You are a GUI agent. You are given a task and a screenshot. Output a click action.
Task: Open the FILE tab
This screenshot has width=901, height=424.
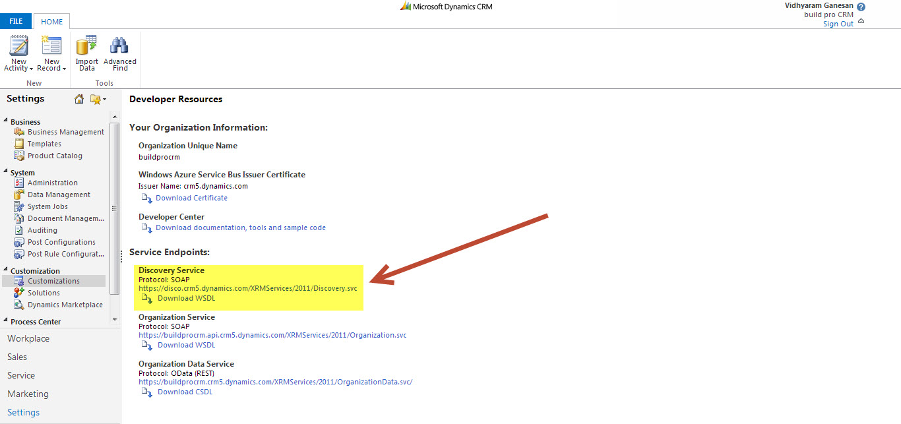[16, 21]
